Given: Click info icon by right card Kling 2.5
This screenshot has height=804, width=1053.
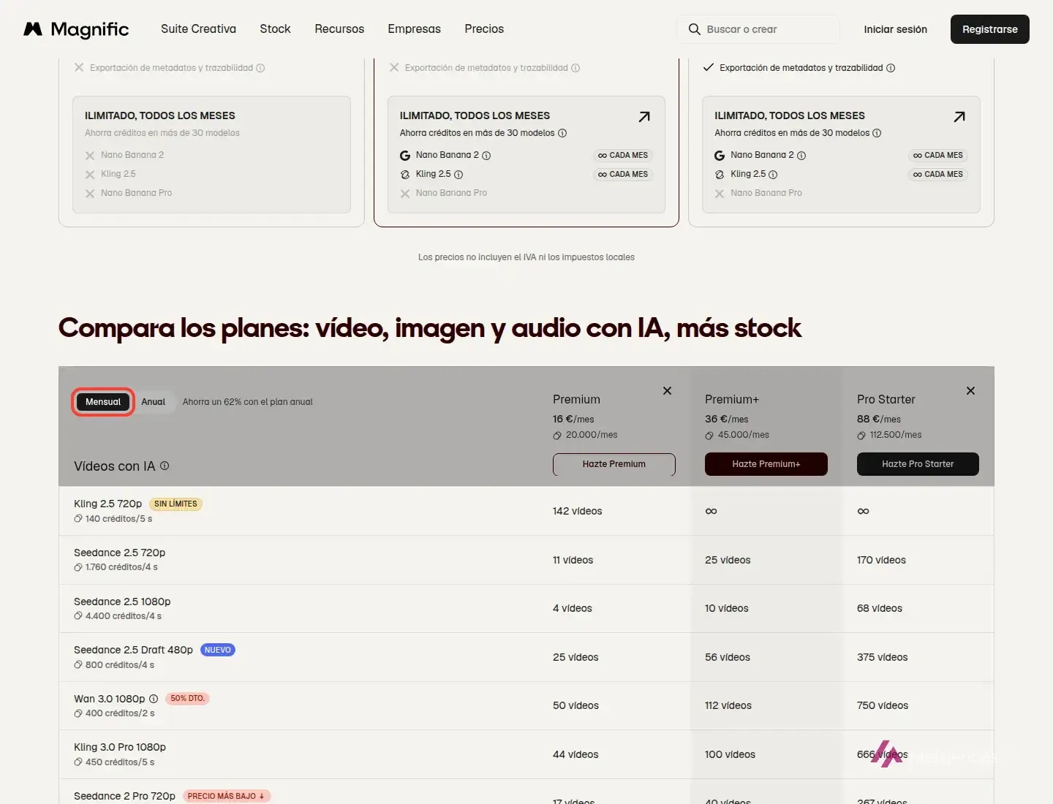Looking at the screenshot, I should (x=773, y=175).
